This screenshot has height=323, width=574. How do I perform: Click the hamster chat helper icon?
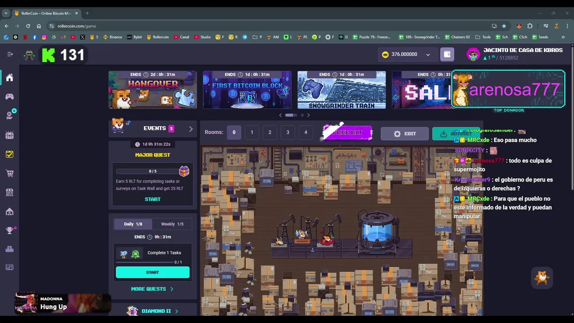pos(542,278)
